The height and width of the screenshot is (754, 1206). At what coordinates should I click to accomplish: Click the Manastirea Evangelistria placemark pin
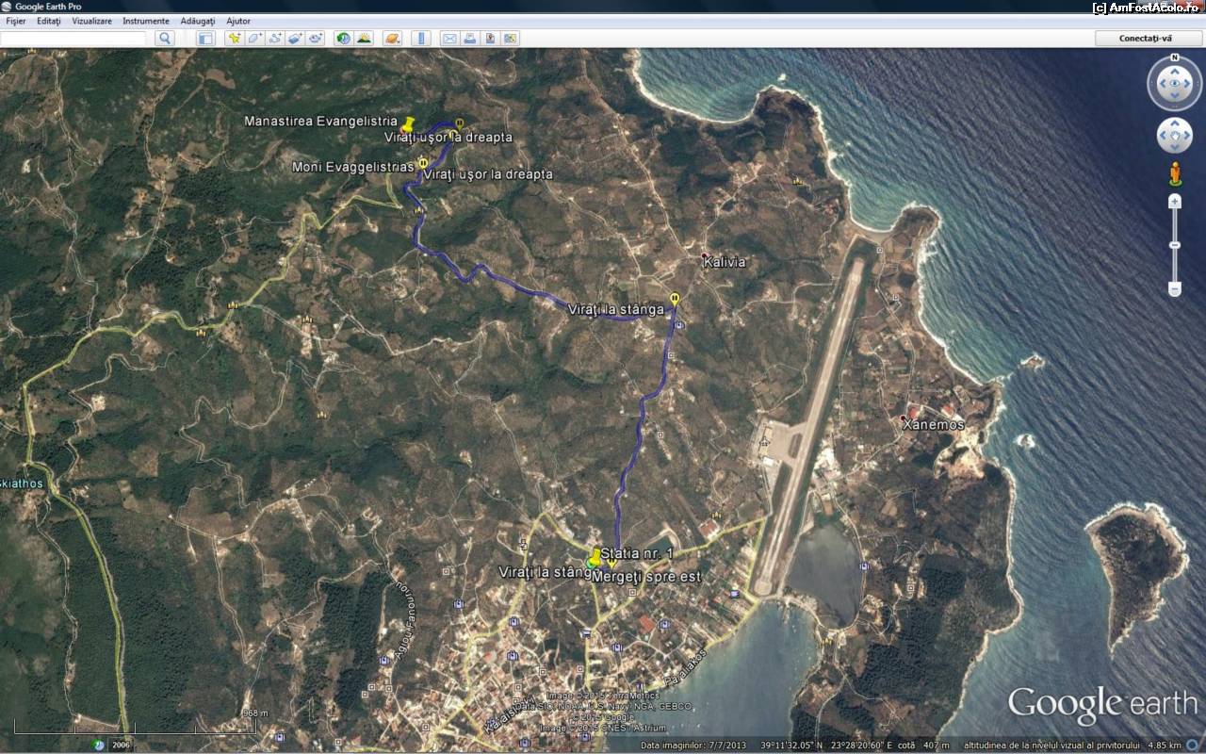point(408,124)
